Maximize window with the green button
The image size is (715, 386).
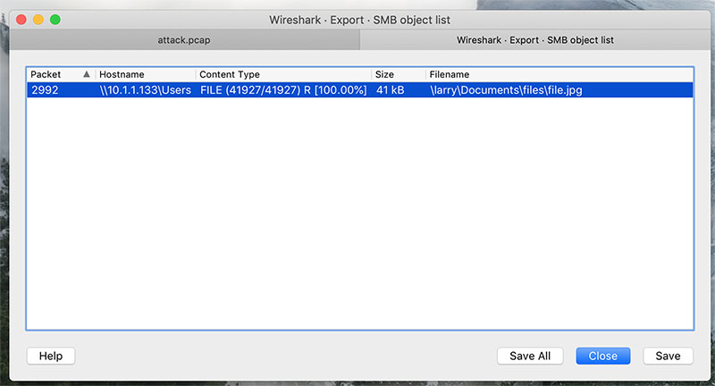pyautogui.click(x=55, y=20)
